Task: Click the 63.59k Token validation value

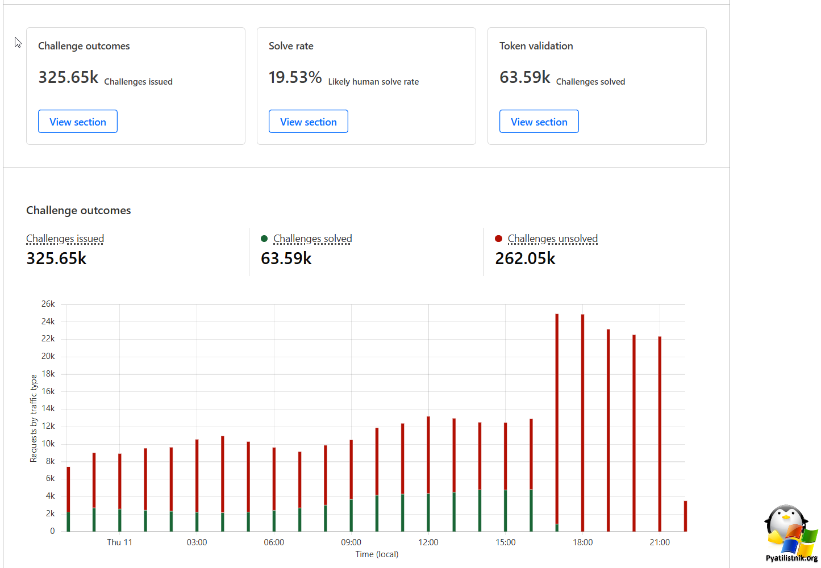Action: [x=525, y=77]
